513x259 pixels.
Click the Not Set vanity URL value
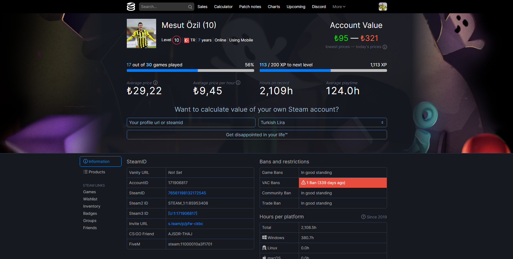pyautogui.click(x=175, y=172)
